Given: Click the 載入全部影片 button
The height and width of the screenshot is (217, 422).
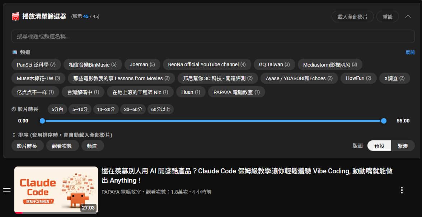Looking at the screenshot, I should 352,16.
